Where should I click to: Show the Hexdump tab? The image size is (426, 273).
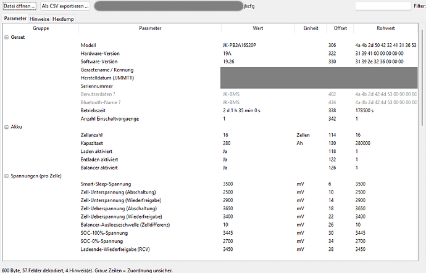tap(63, 19)
